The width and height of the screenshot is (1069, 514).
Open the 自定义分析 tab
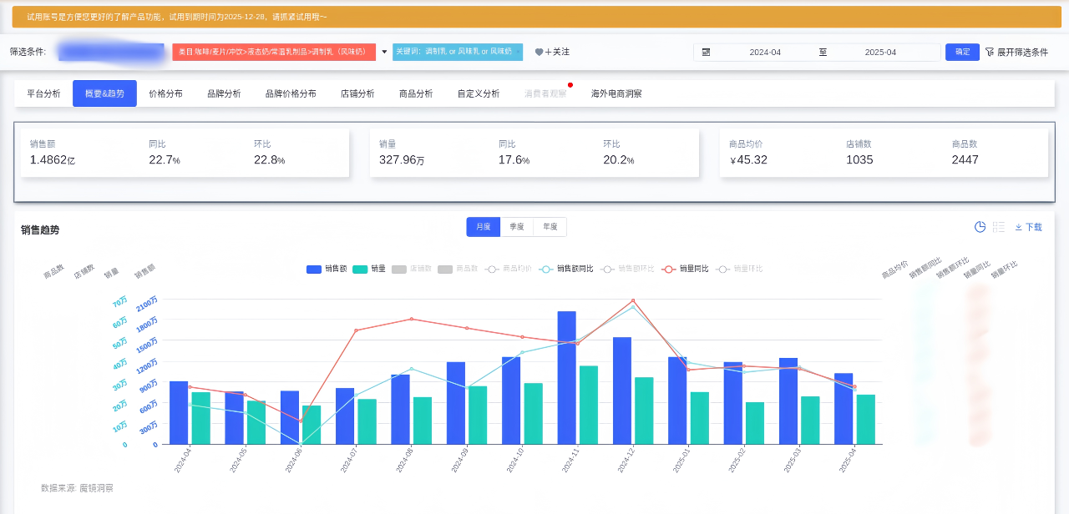(x=479, y=93)
